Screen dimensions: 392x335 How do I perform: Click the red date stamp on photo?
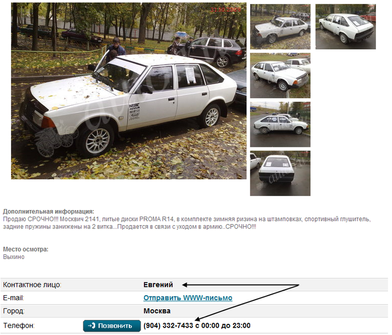point(225,10)
